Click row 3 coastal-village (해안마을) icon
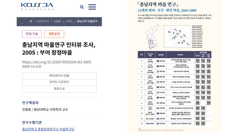Image resolution: width=249 pixels, height=133 pixels. 158,71
